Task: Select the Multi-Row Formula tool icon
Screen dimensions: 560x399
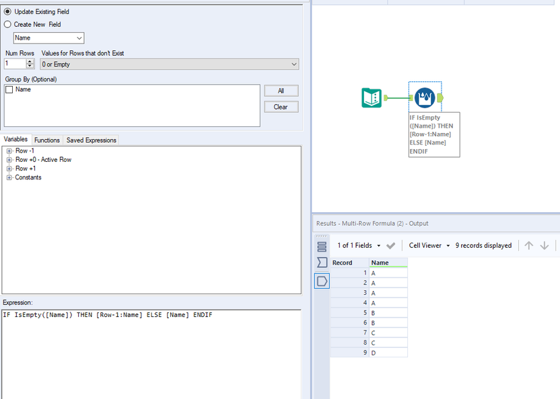Action: [x=425, y=97]
